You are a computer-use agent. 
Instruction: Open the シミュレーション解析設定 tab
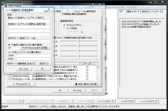(85, 11)
